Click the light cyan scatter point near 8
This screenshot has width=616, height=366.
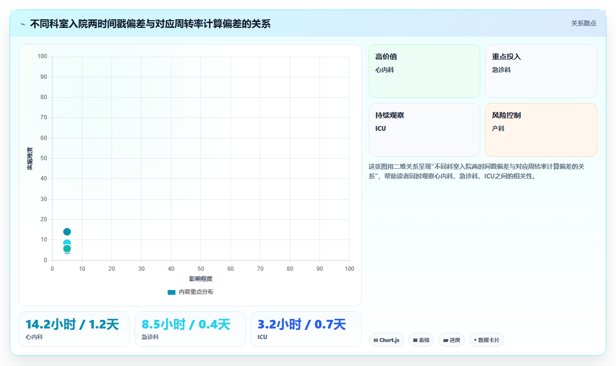67,243
